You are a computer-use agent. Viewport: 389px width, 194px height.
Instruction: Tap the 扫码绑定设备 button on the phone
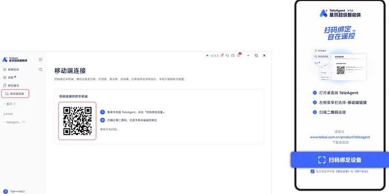[x=340, y=160]
